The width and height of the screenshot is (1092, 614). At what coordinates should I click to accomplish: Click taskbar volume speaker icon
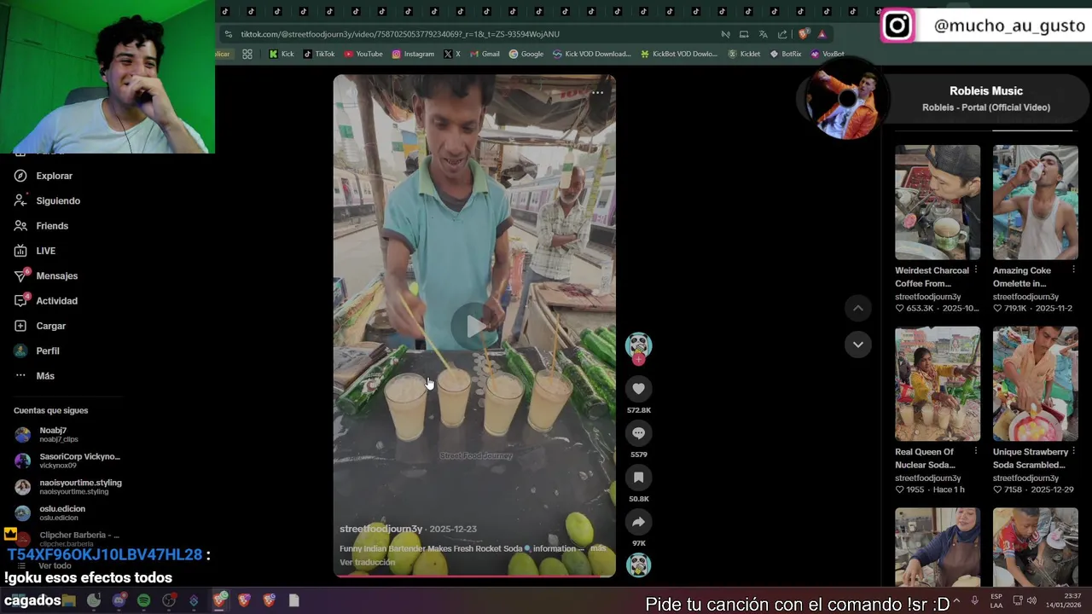tap(1032, 600)
